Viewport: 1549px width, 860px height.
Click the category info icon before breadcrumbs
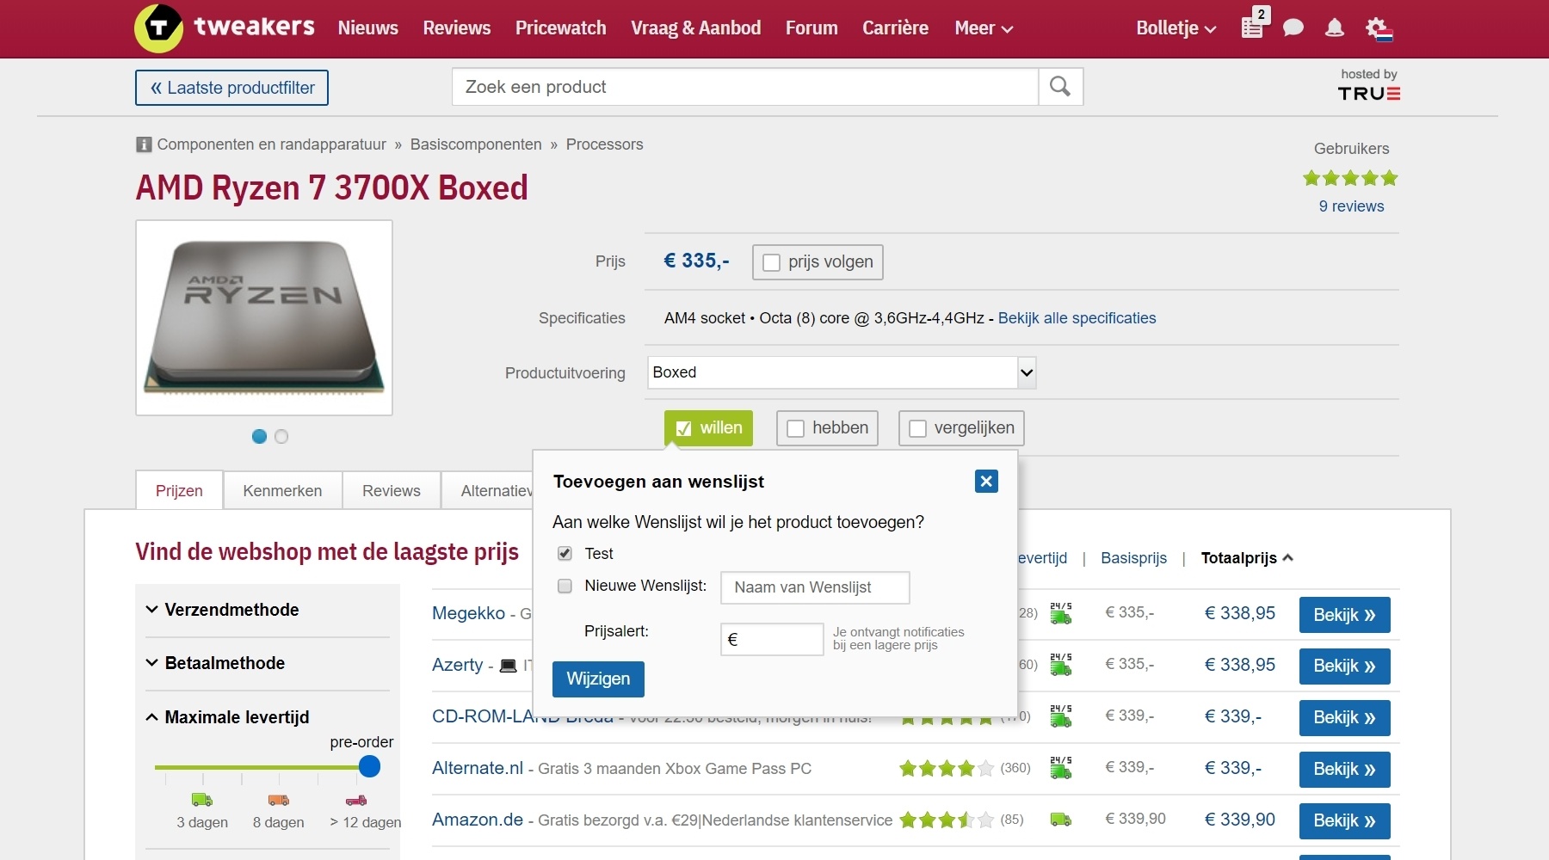pyautogui.click(x=144, y=144)
